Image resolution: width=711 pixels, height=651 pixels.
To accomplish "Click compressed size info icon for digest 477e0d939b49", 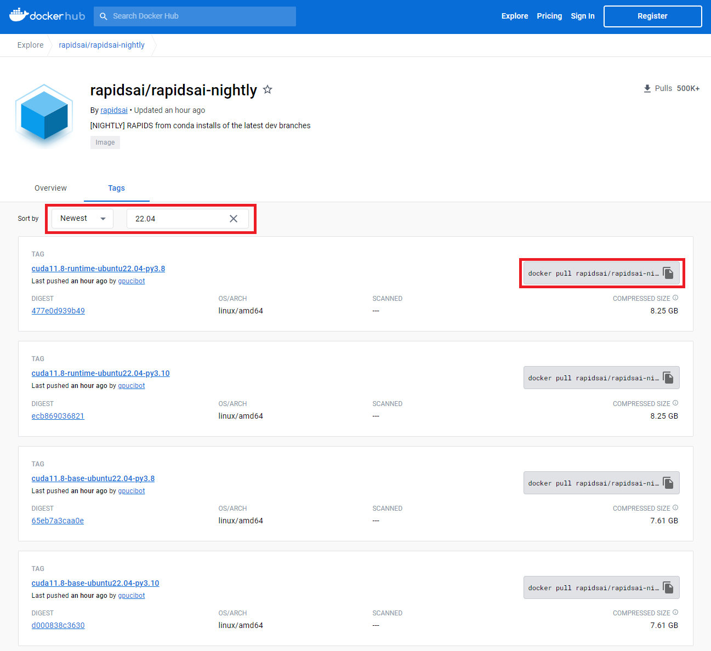I will click(675, 298).
